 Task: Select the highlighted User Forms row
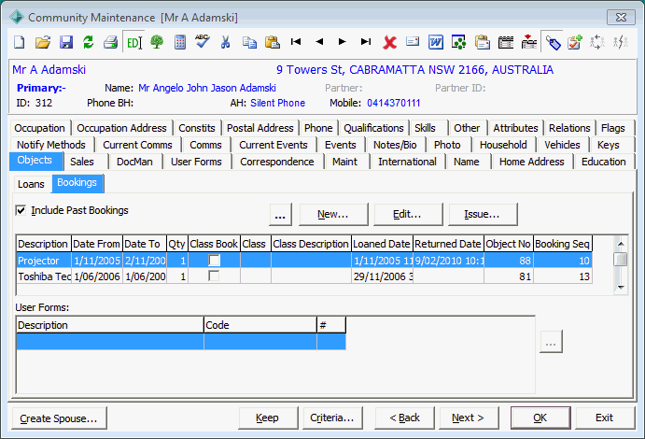181,342
